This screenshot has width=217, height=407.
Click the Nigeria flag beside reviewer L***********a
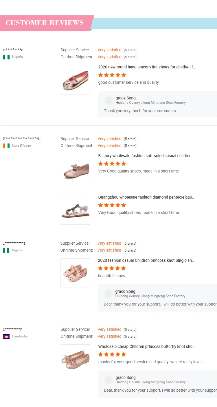click(x=6, y=250)
